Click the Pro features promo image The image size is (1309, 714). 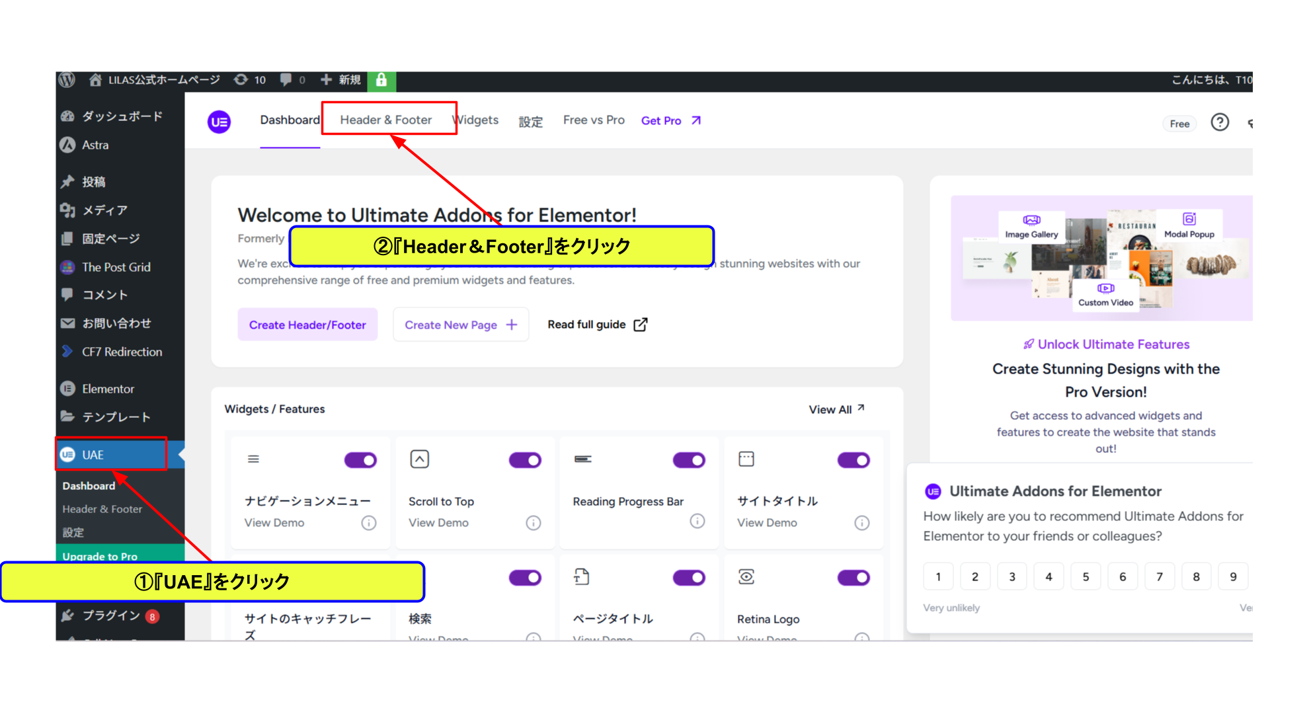1101,258
